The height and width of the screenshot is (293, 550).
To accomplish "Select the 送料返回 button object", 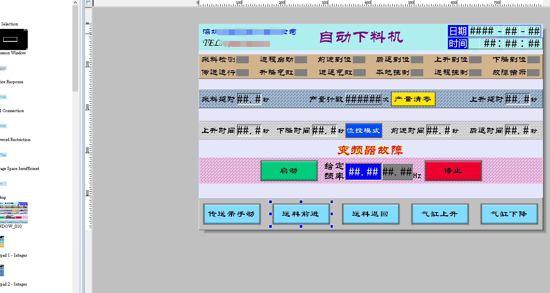I will tap(370, 214).
